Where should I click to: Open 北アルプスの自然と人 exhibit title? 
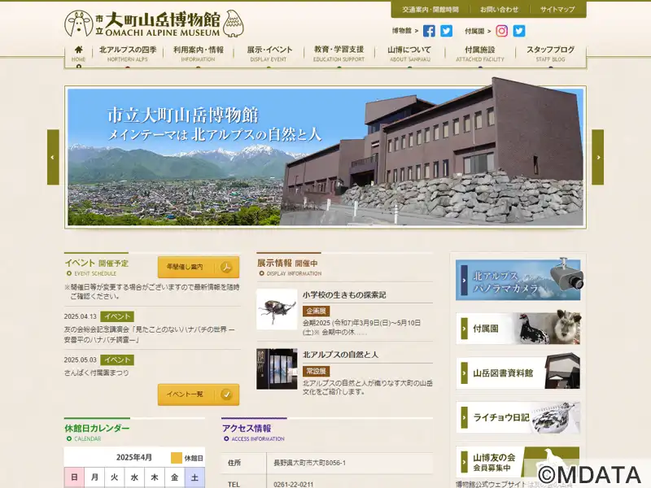point(340,355)
